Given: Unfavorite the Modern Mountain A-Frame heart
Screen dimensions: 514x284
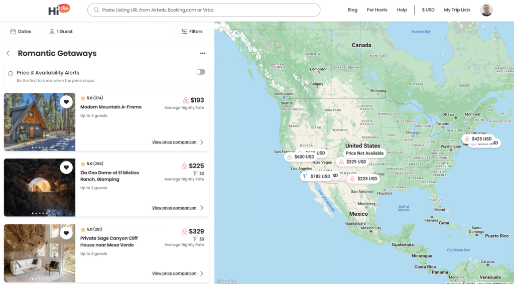Looking at the screenshot, I should pos(66,102).
